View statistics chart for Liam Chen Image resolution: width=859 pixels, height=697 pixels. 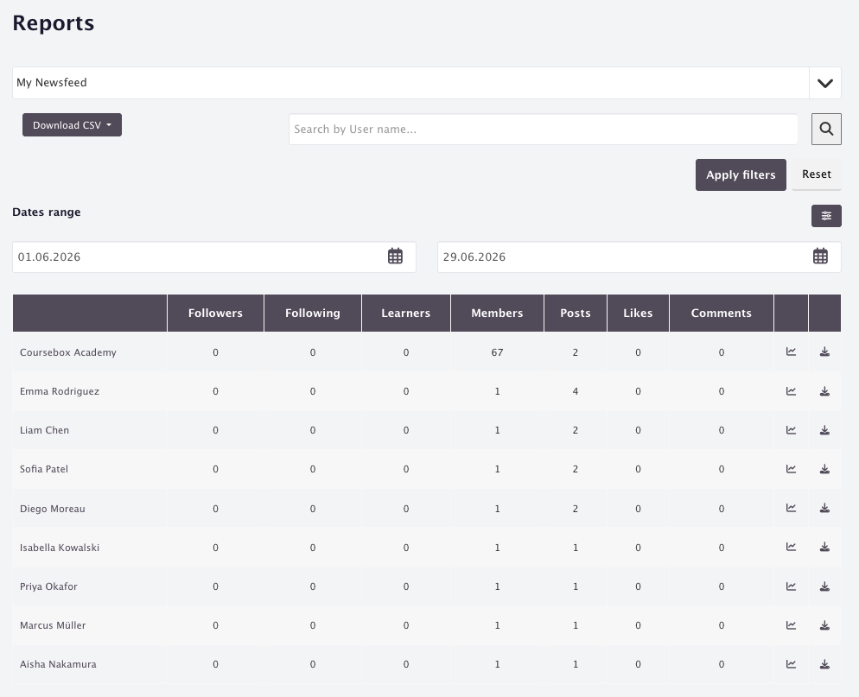pyautogui.click(x=791, y=430)
